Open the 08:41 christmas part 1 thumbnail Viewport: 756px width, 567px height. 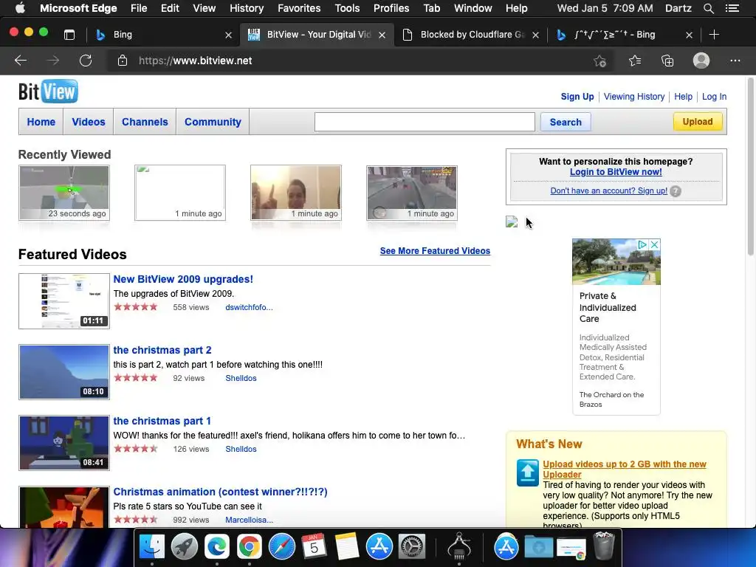coord(64,443)
